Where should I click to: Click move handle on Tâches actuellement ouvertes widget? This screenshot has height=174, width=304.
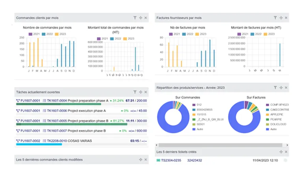140,91
